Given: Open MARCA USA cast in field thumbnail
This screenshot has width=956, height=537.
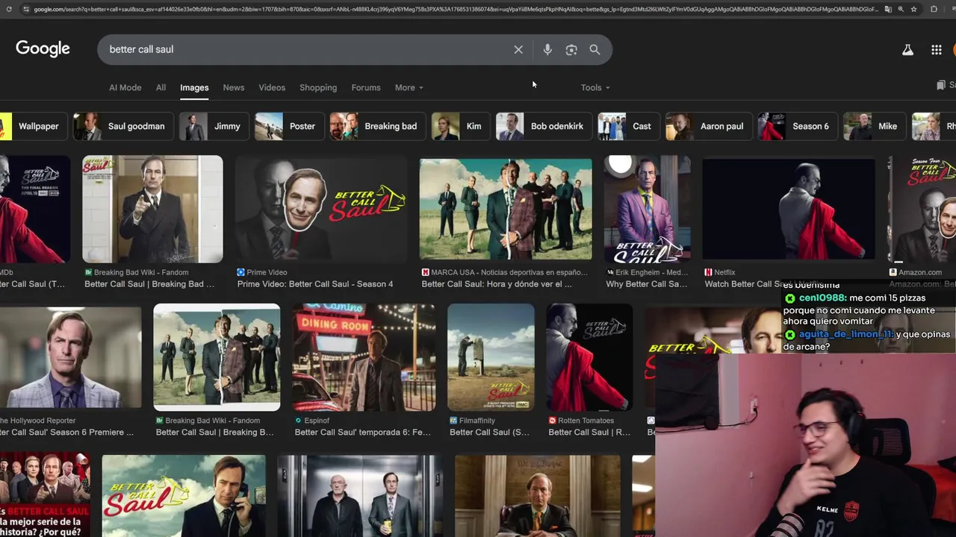Looking at the screenshot, I should [506, 210].
